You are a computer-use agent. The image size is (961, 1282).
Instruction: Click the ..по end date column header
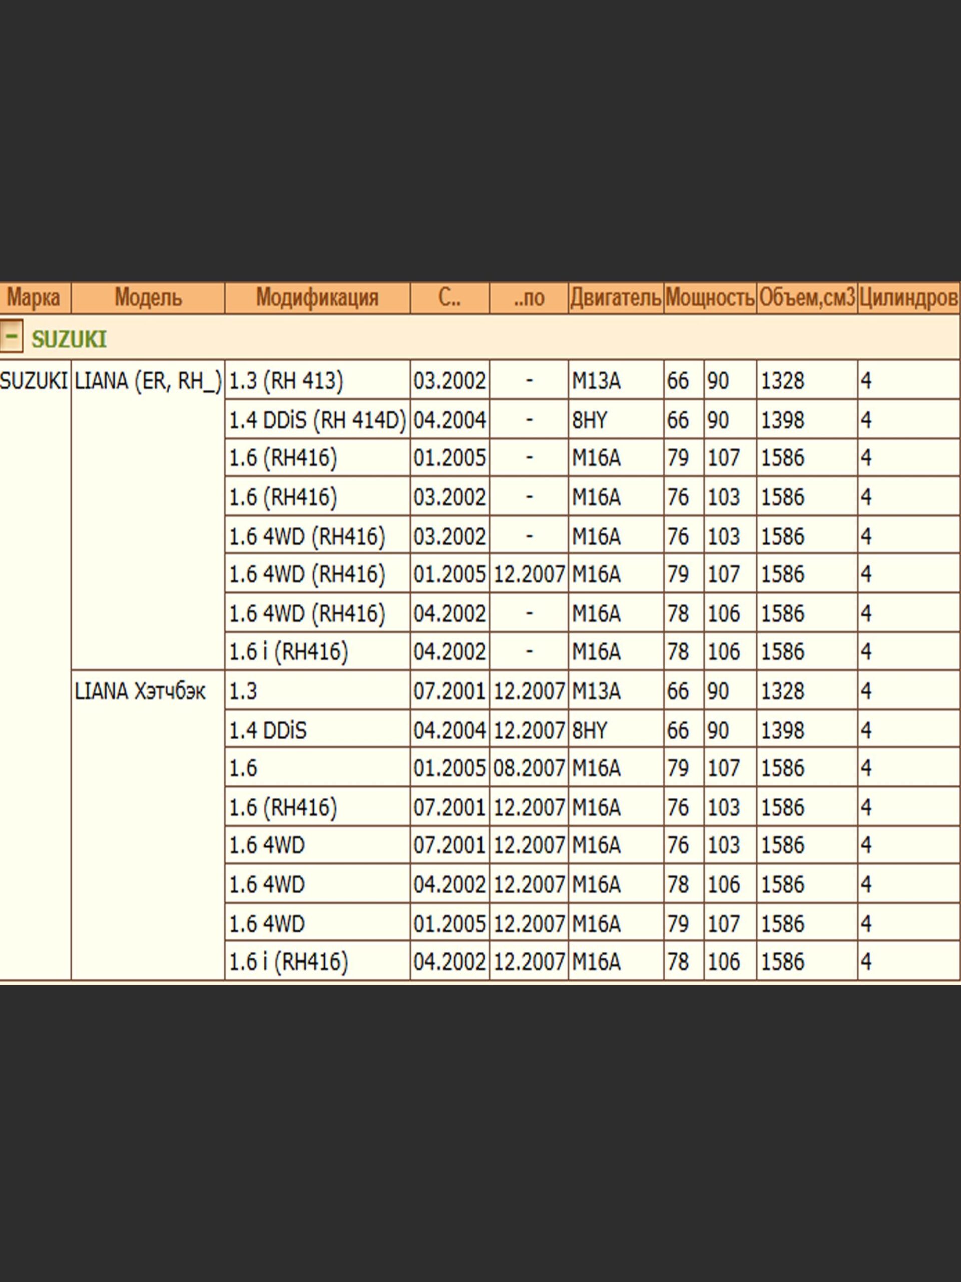coord(528,298)
